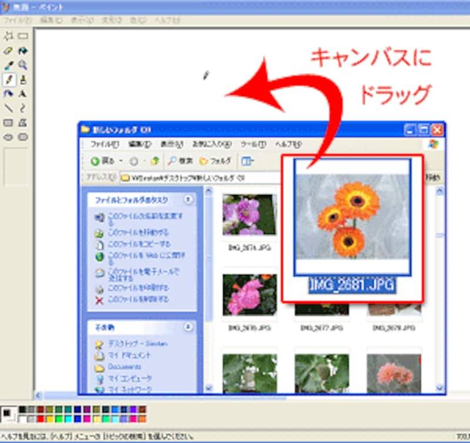470x443 pixels.
Task: Choose the Ellipse shape tool
Action: click(8, 137)
